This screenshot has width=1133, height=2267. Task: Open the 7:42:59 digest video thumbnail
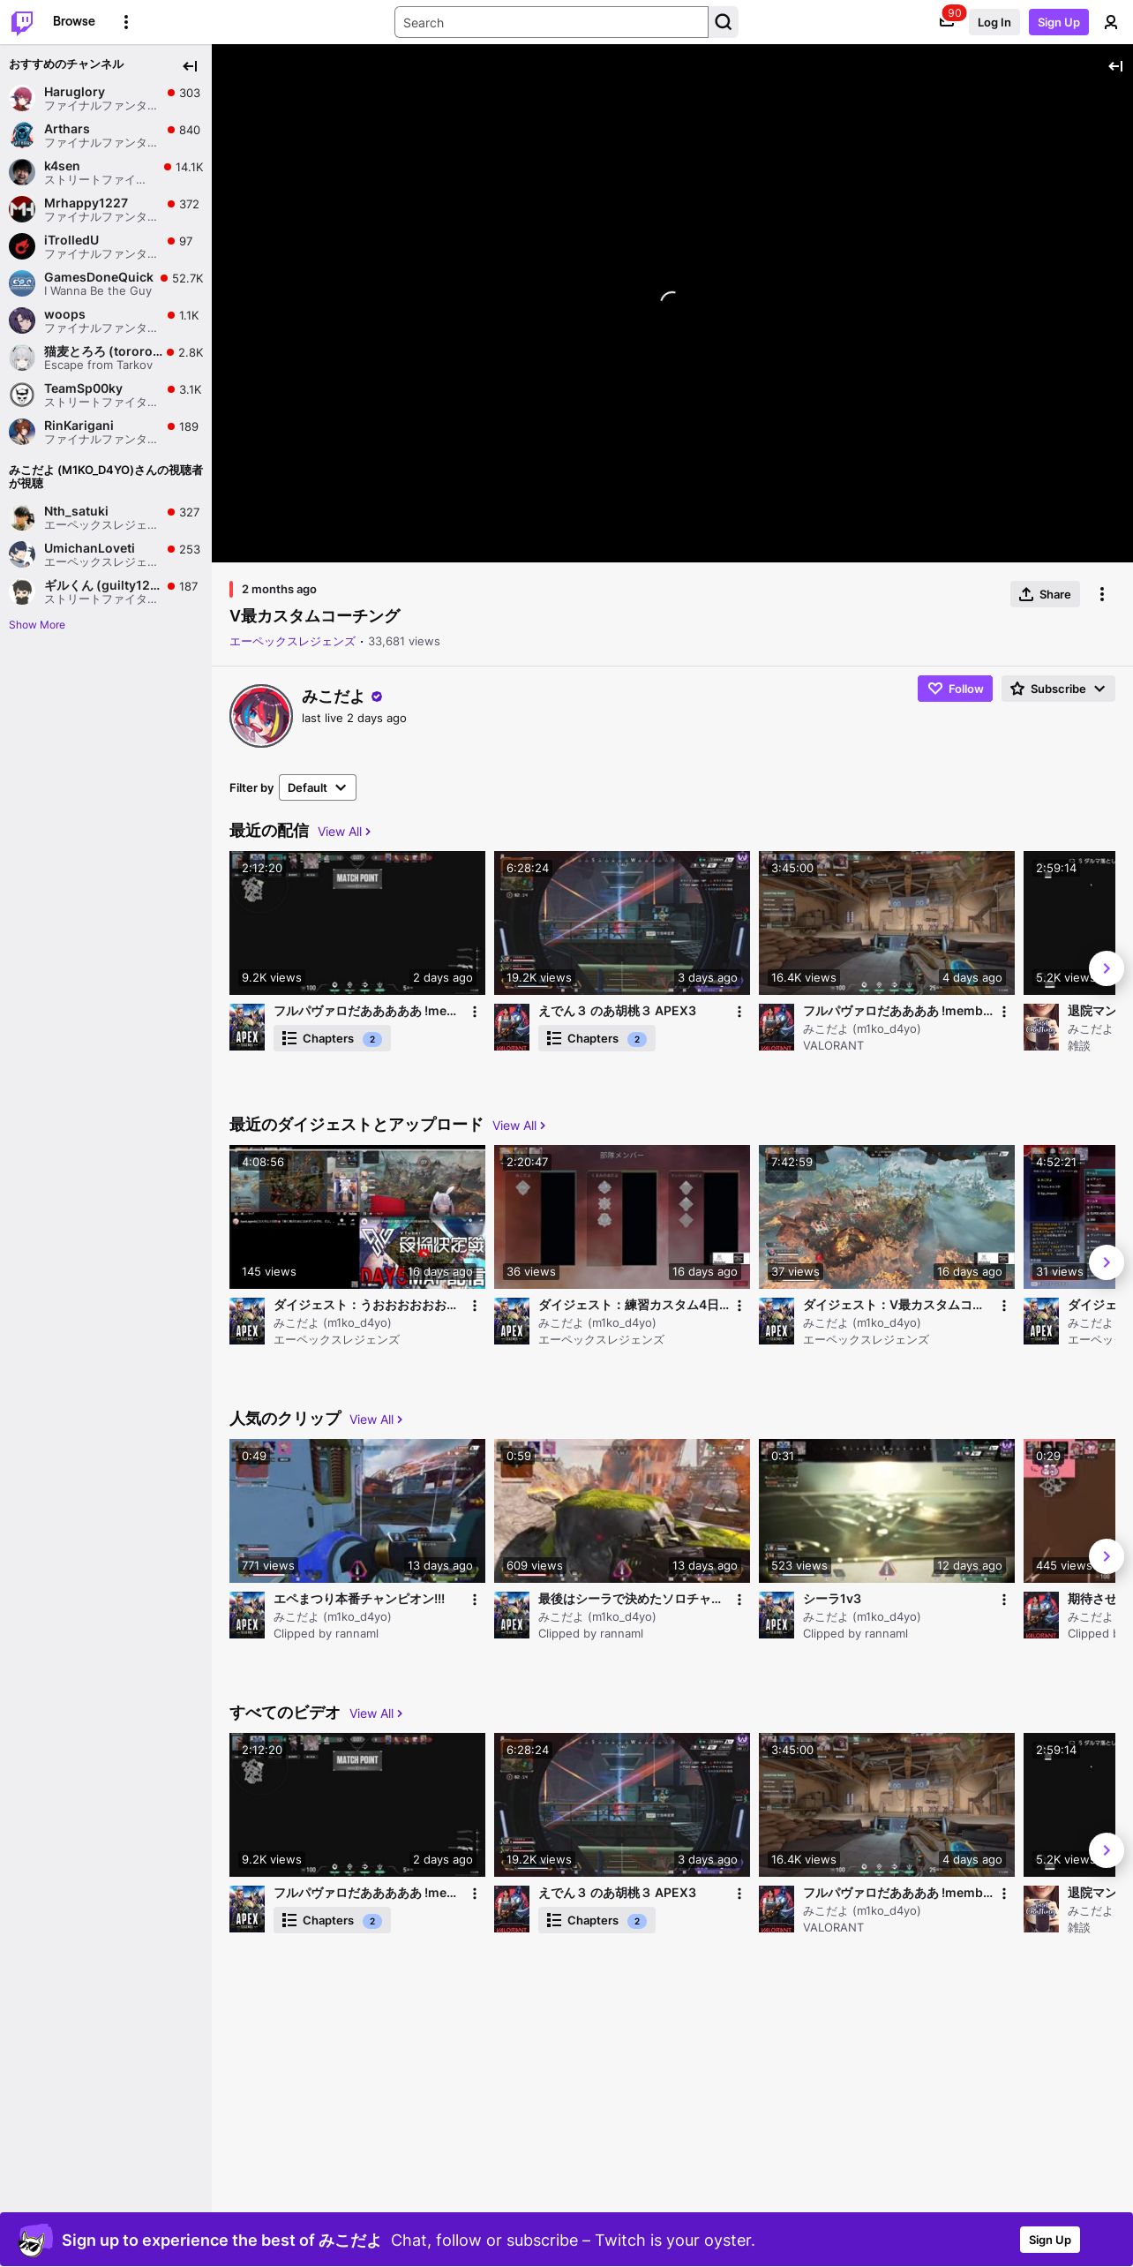[x=887, y=1216]
